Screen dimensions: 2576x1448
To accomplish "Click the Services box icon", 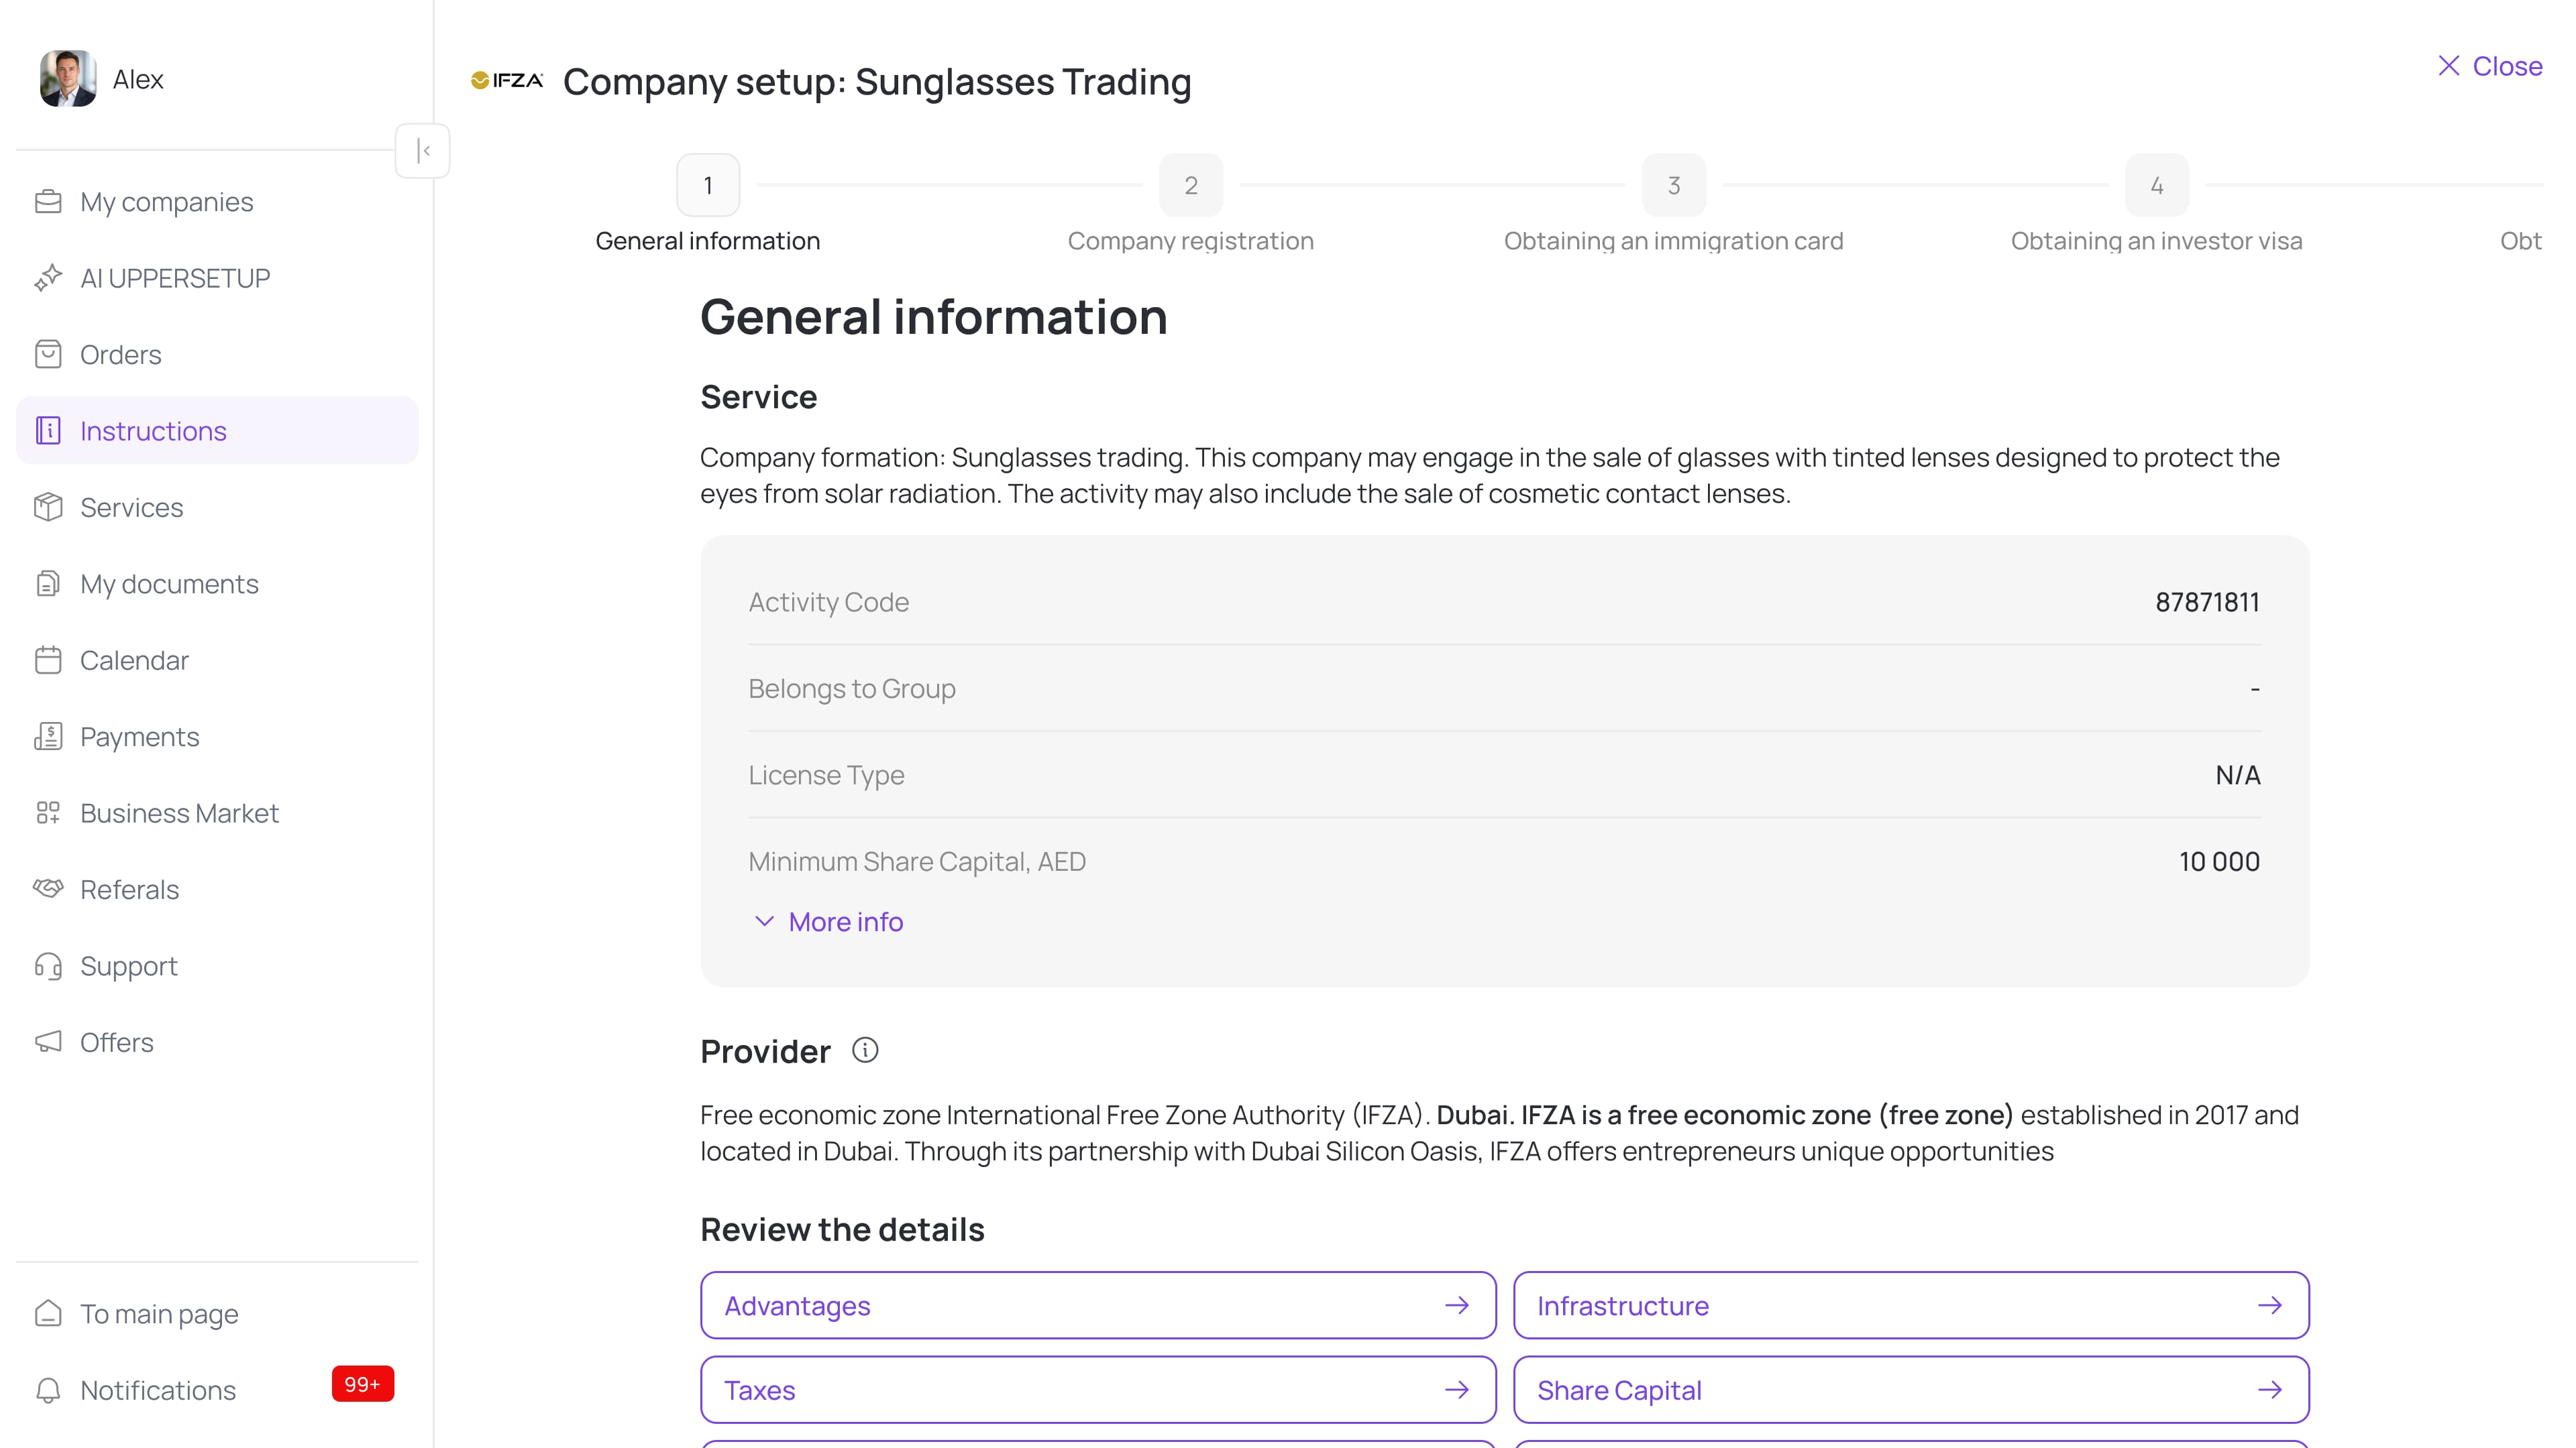I will point(48,507).
